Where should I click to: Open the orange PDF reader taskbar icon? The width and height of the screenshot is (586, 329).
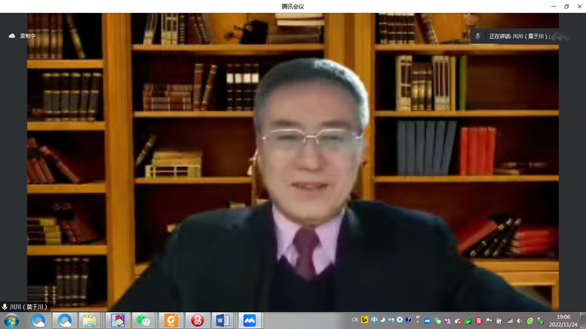pos(171,321)
